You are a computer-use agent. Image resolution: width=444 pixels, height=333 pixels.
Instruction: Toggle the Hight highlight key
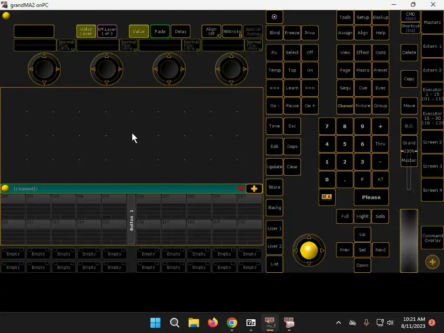362,216
